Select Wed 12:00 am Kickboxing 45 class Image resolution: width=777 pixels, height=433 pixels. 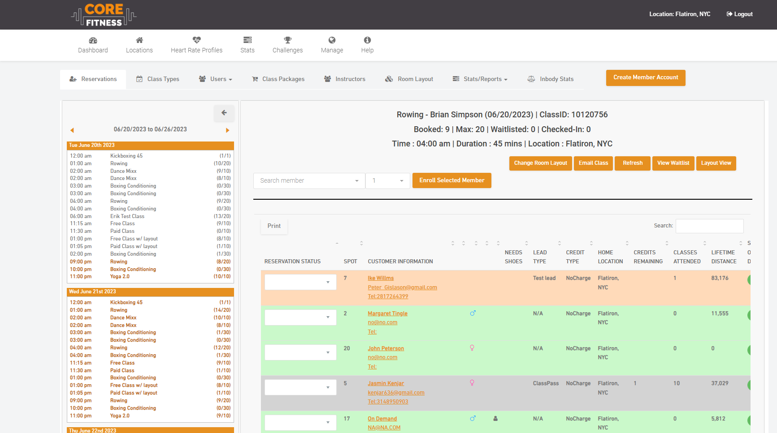coord(150,303)
